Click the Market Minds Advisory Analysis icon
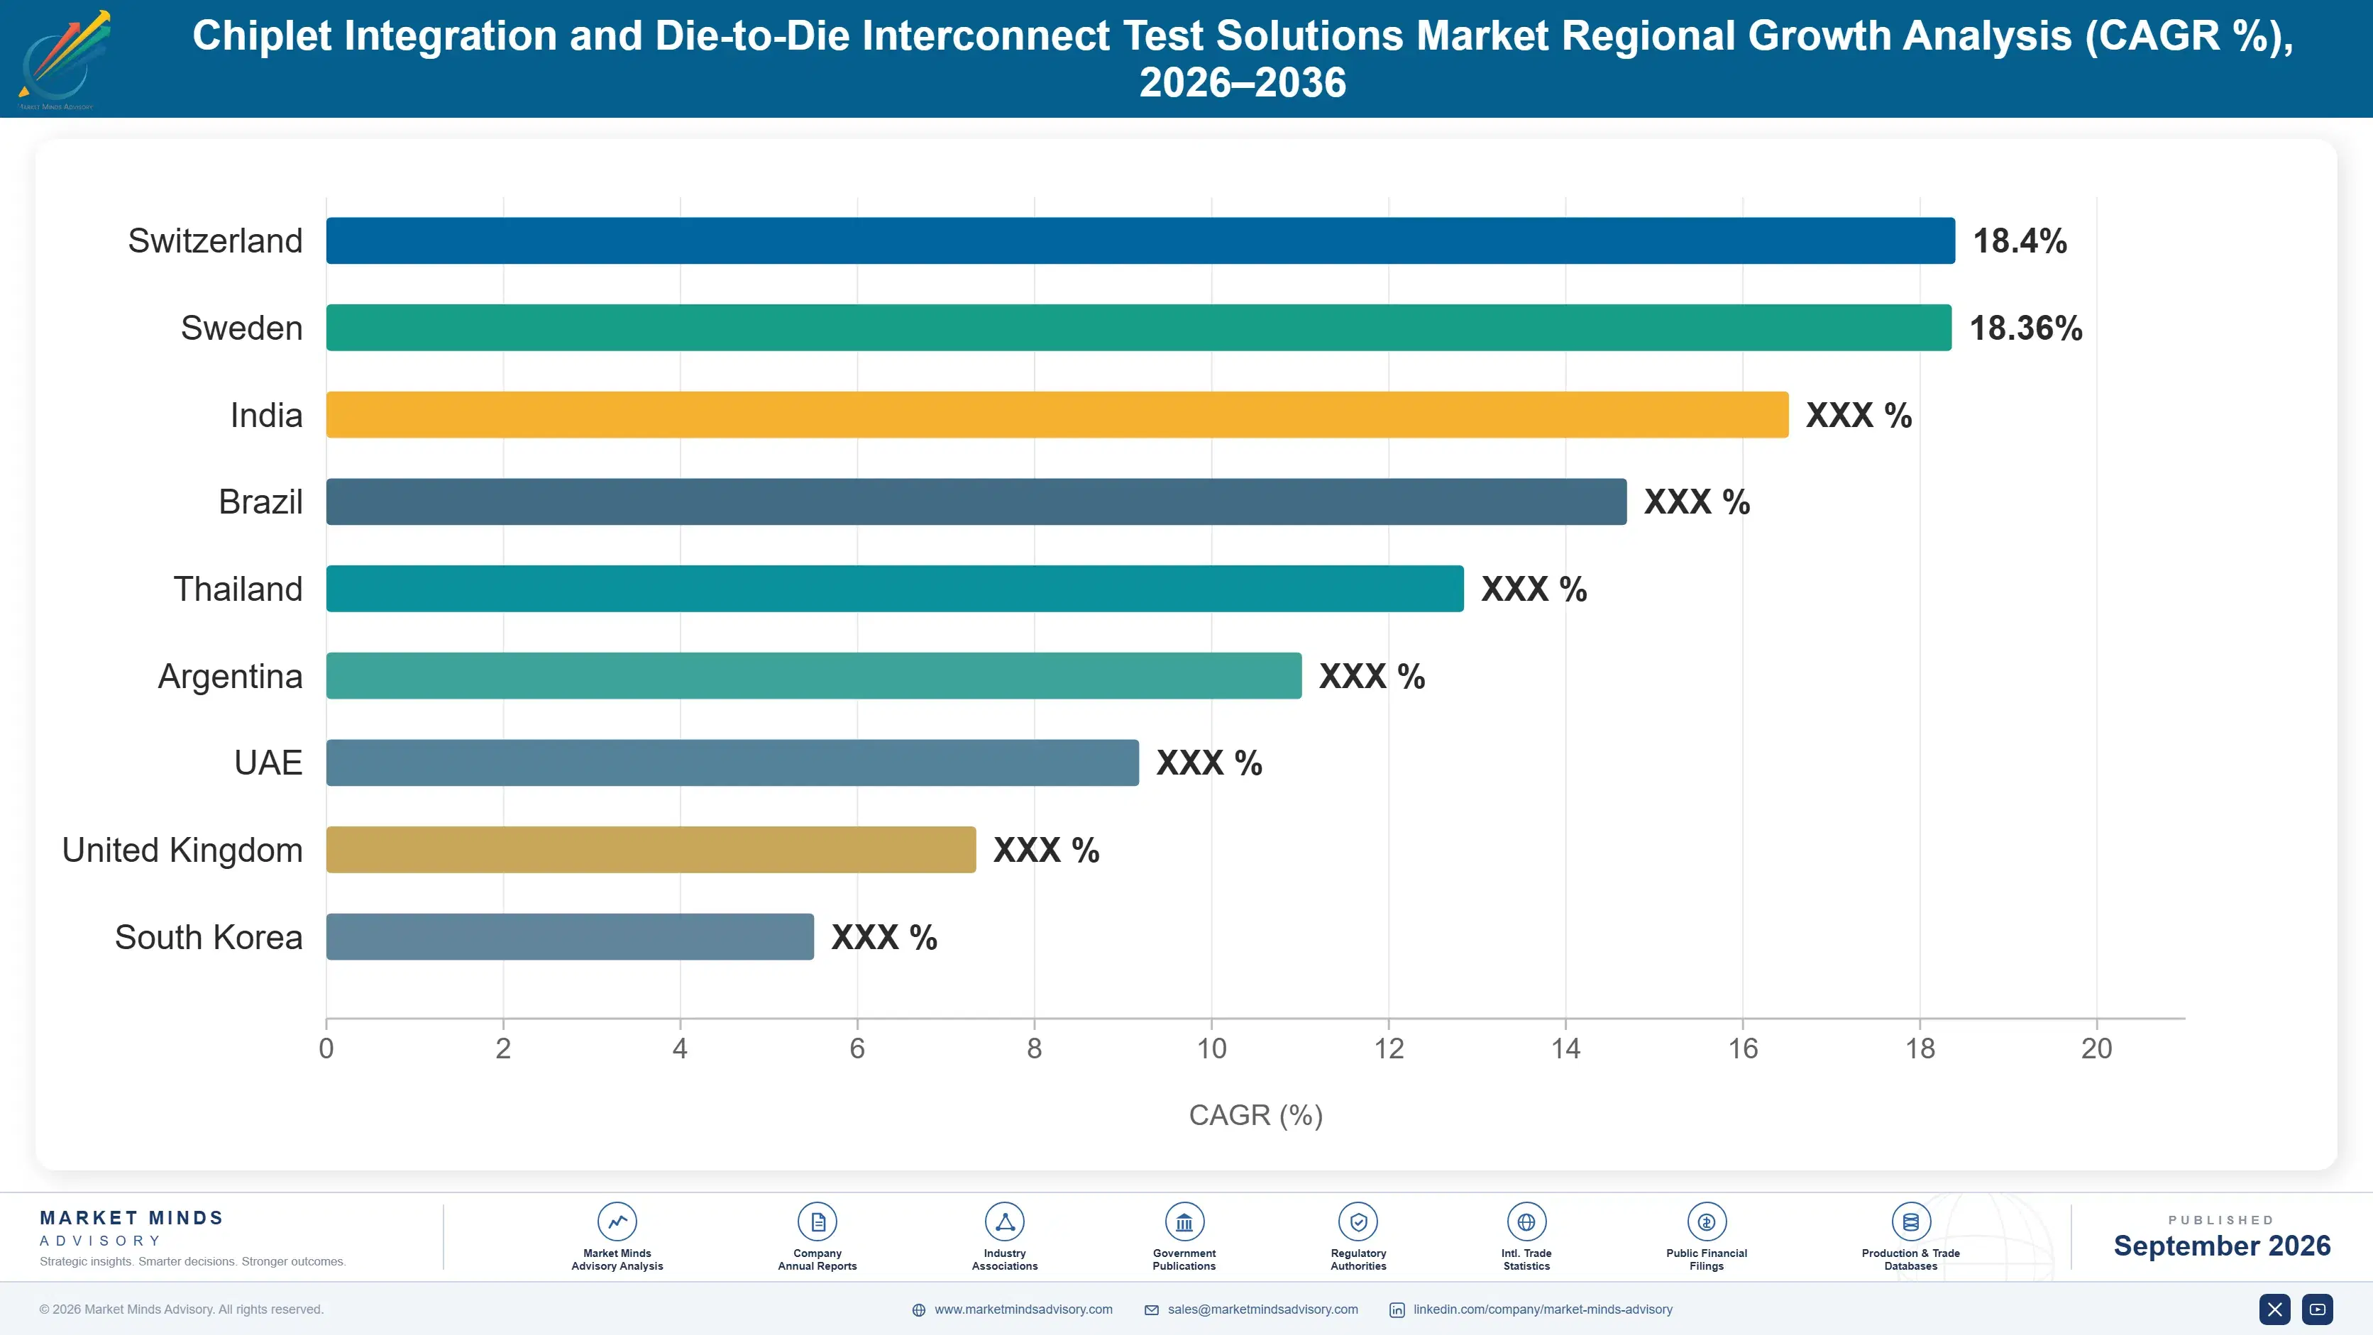 pos(617,1222)
